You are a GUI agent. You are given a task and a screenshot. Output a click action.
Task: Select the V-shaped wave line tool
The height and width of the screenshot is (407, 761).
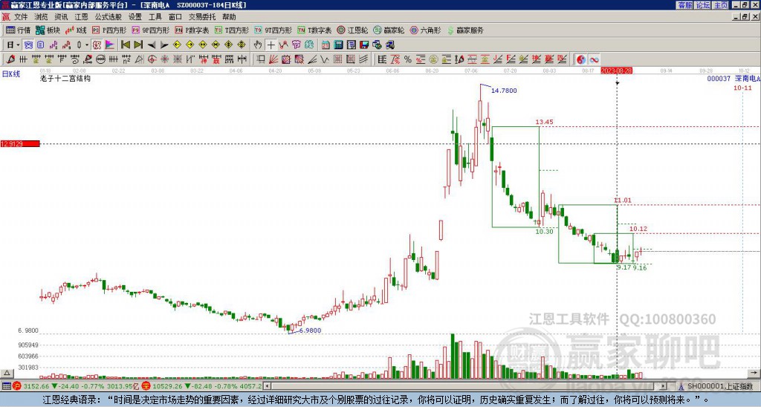click(325, 59)
